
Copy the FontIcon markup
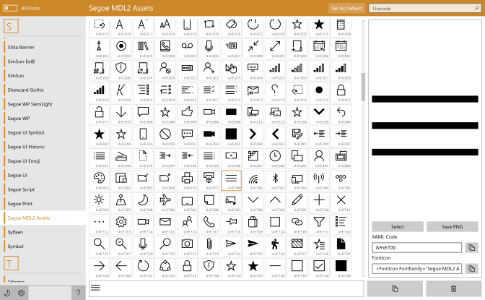471,268
